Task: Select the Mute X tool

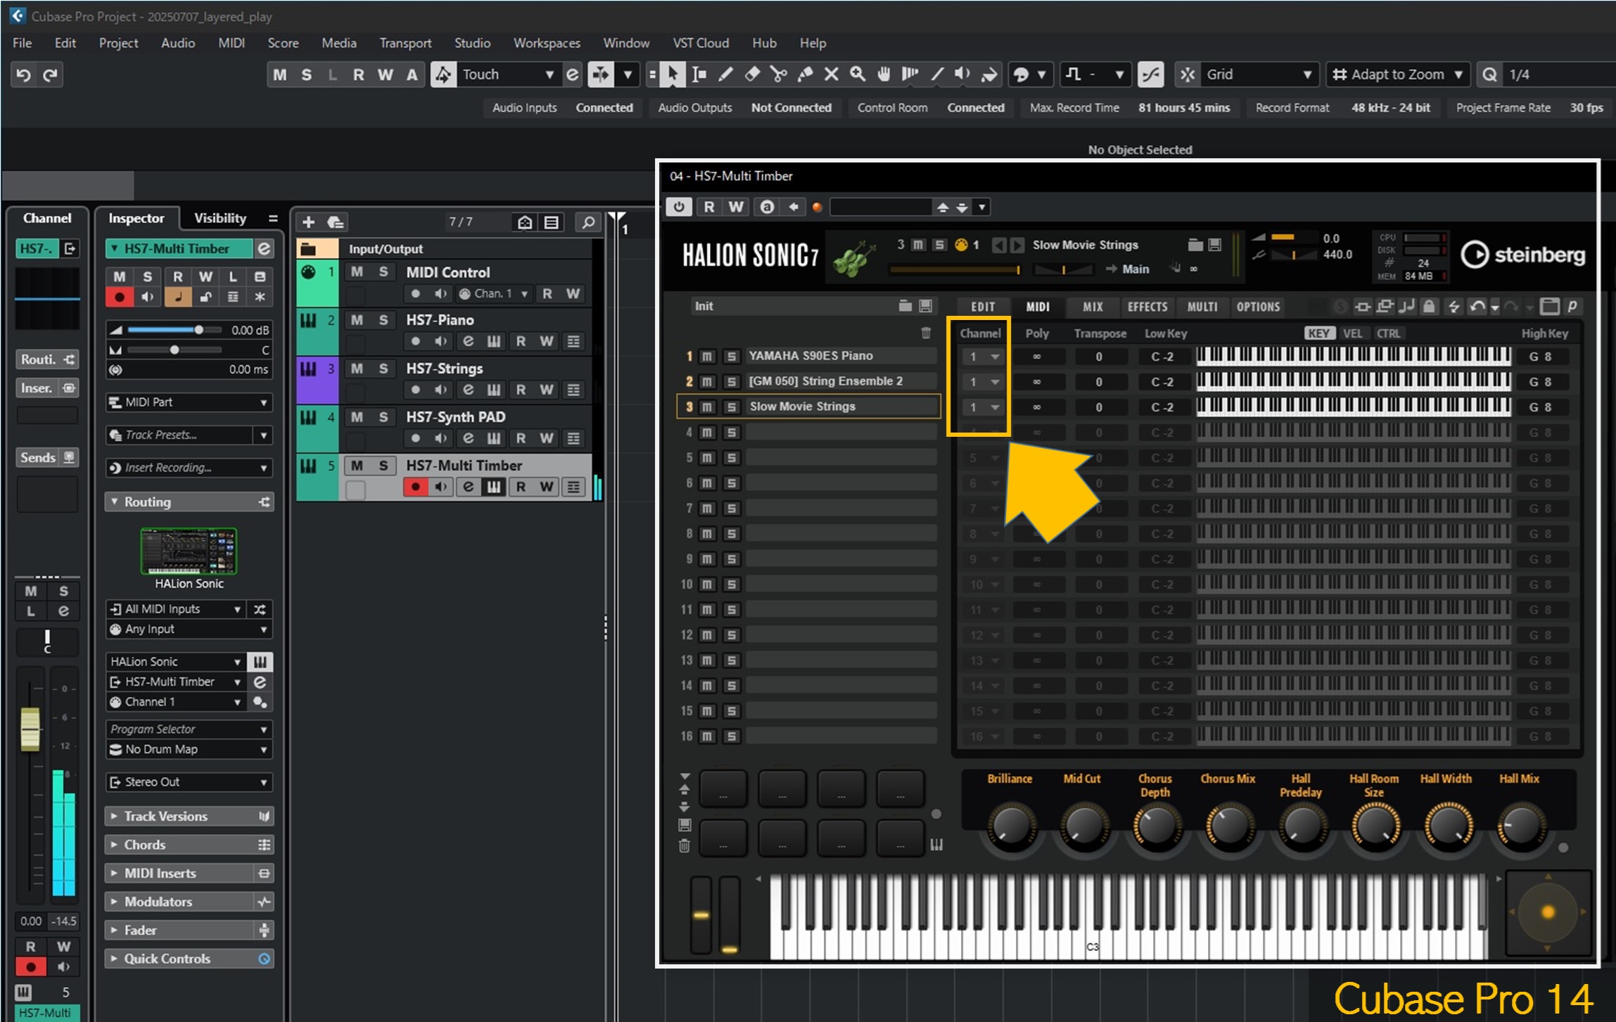Action: pos(831,75)
